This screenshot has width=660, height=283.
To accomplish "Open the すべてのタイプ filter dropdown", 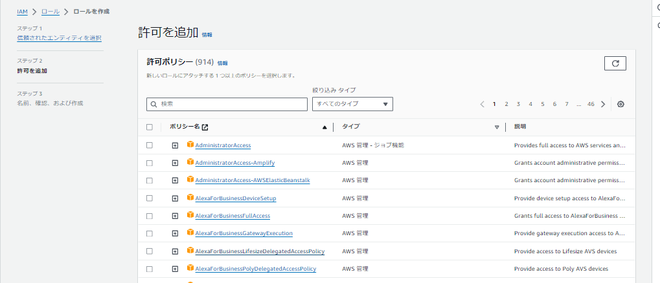I will [352, 104].
